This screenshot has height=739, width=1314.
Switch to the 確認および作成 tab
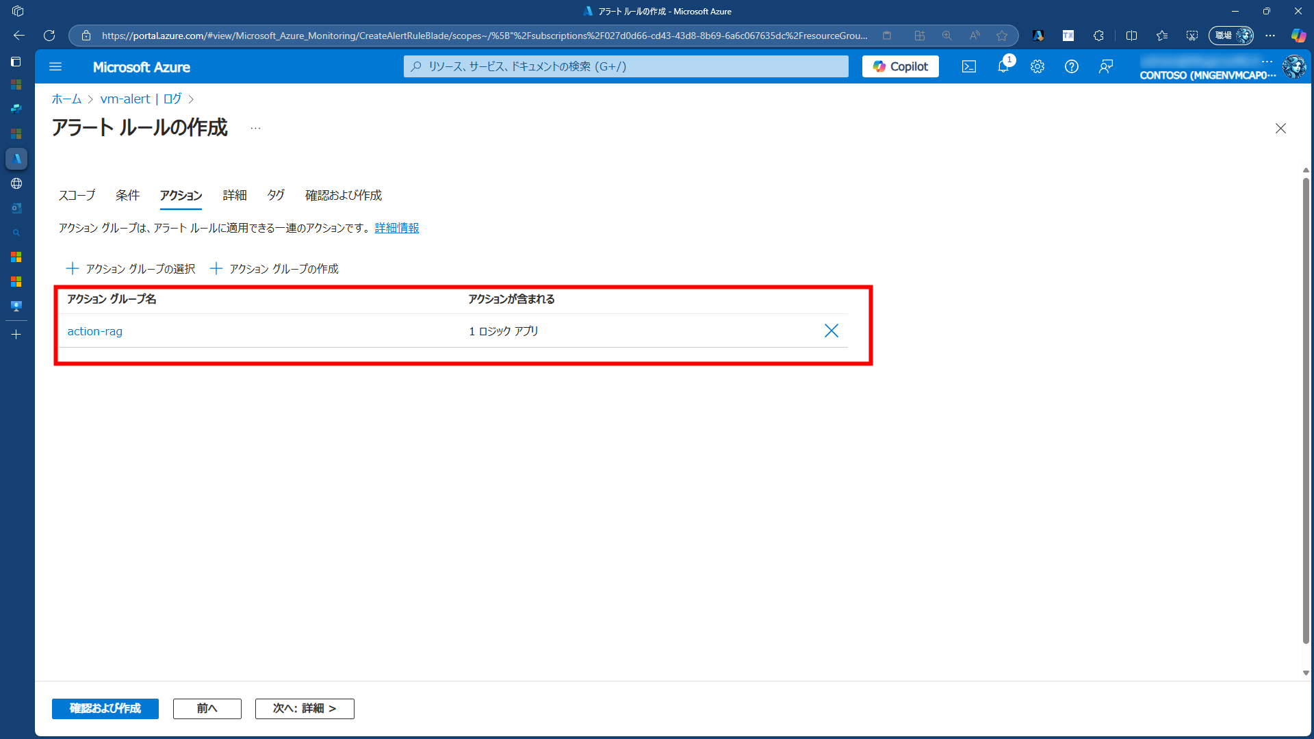pyautogui.click(x=343, y=196)
